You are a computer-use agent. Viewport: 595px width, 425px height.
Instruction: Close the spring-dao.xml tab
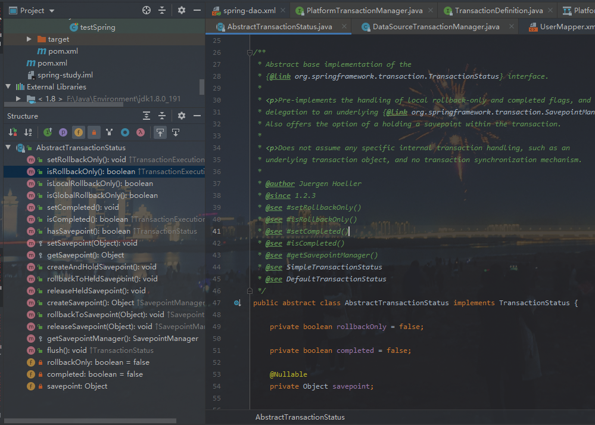point(283,10)
